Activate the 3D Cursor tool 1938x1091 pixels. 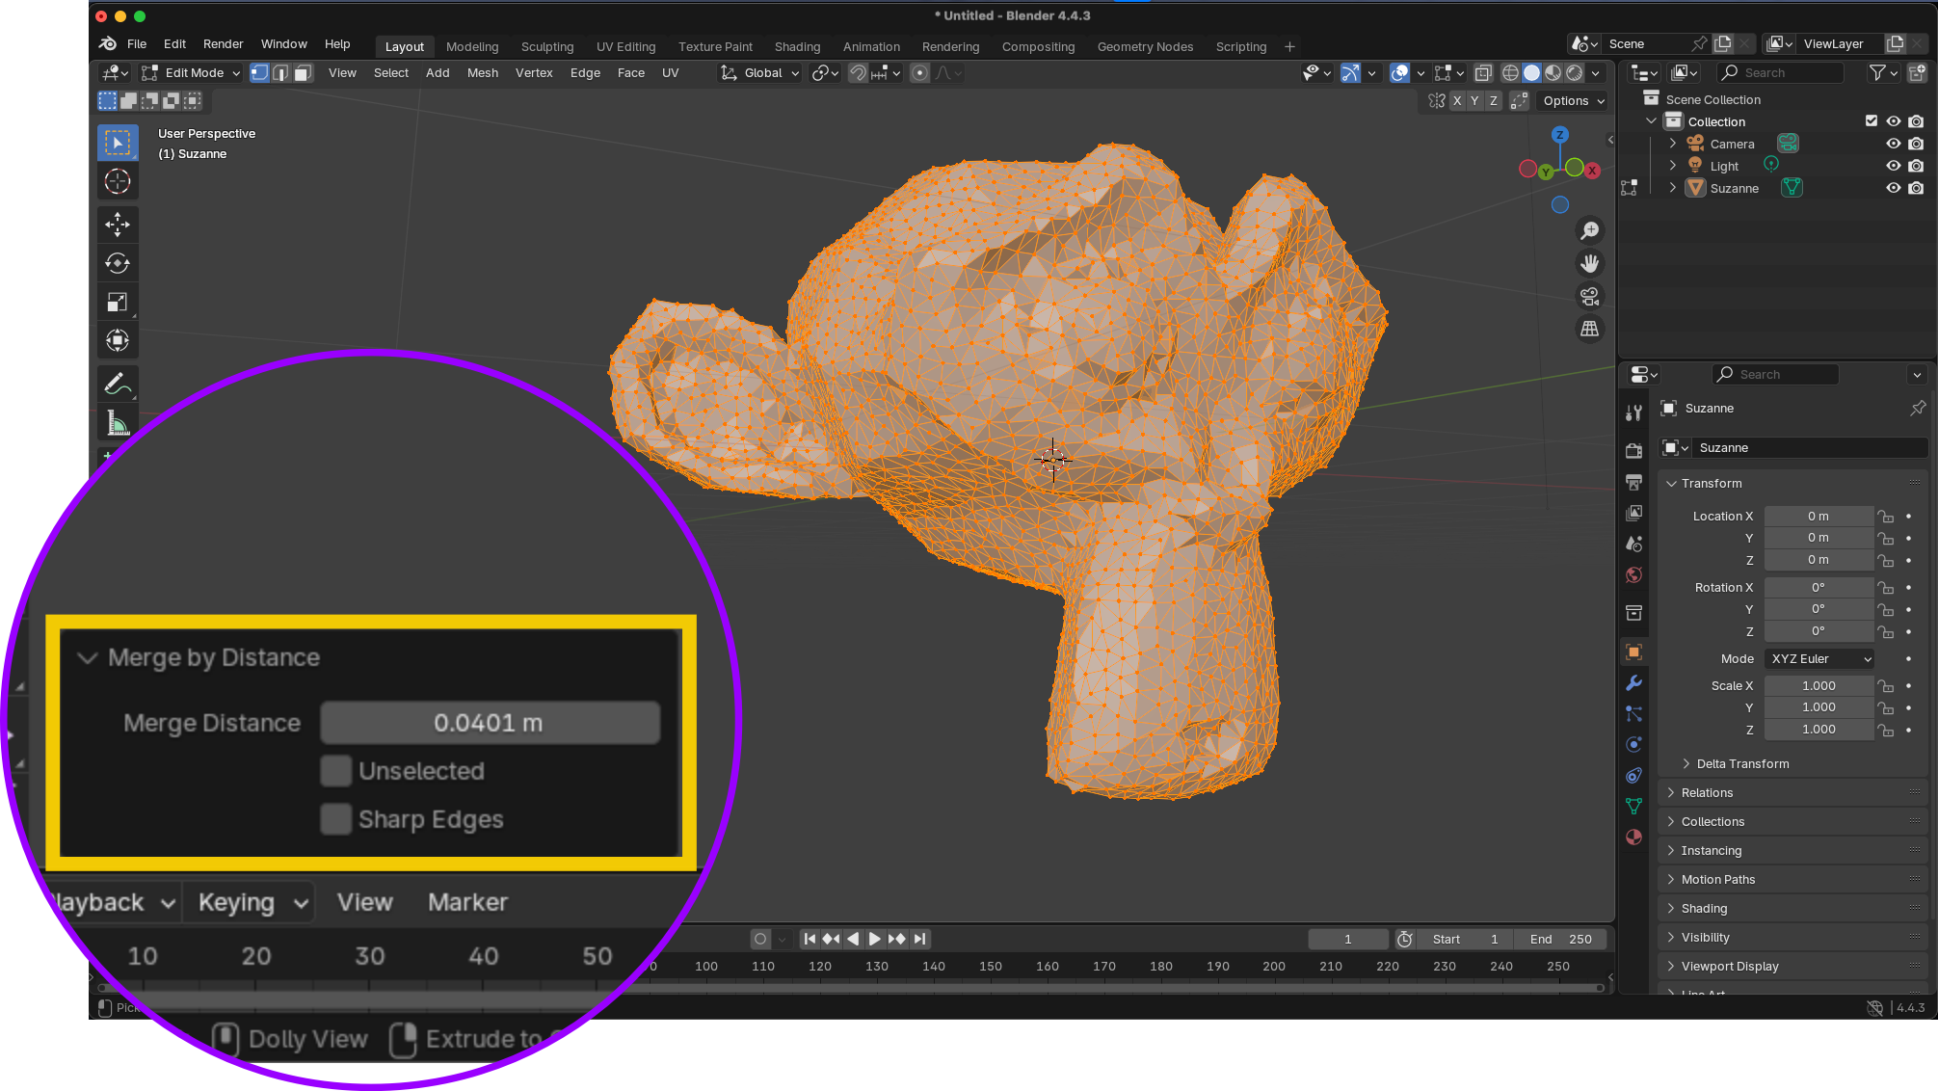tap(118, 181)
